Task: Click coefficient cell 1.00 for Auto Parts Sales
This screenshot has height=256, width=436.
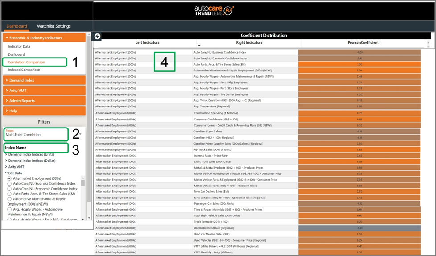Action: tap(359, 64)
